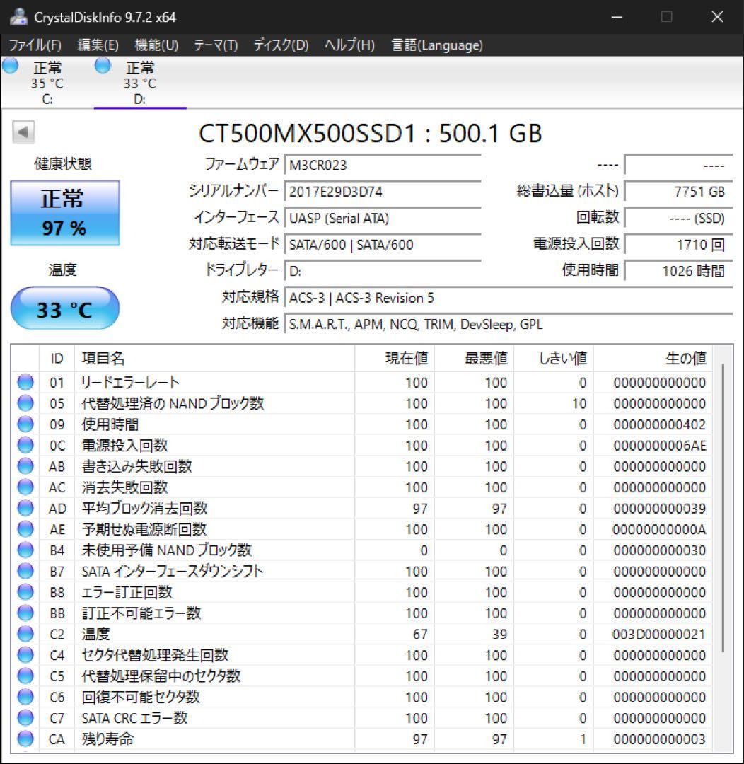744x764 pixels.
Task: Click status orb of attribute 01 リードエラーレート
Action: tap(25, 383)
